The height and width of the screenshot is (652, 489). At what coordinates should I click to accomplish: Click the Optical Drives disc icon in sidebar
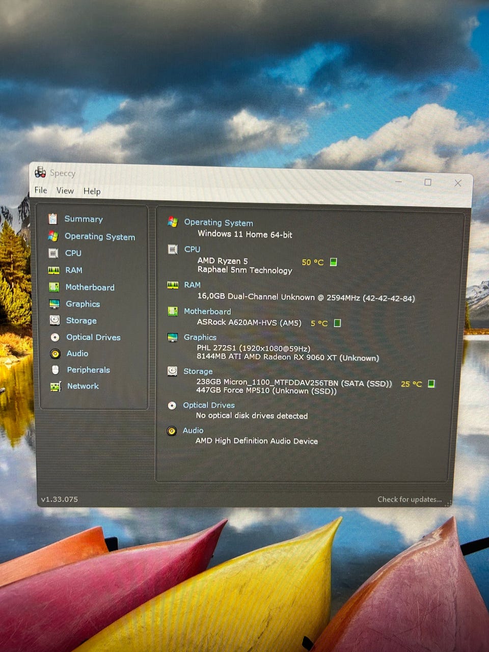(55, 337)
